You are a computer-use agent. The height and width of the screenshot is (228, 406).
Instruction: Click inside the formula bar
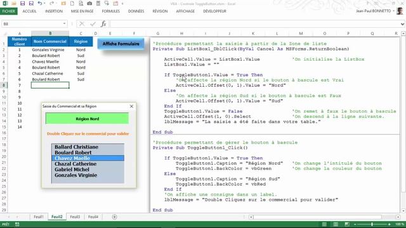coord(254,24)
